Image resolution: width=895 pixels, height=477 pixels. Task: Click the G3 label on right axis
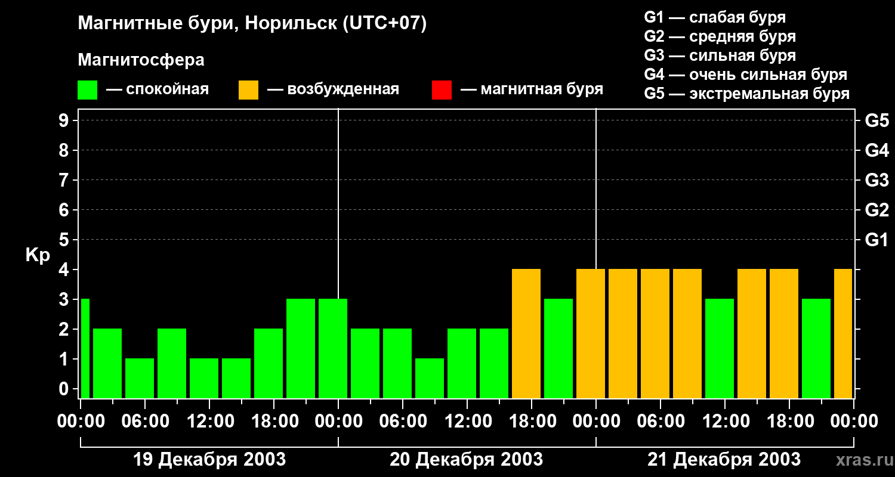coord(877,180)
